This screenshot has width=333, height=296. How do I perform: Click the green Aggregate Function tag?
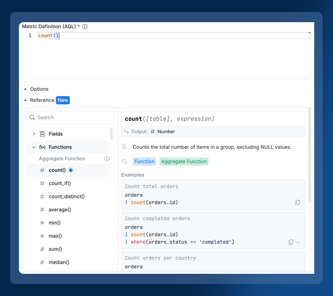pos(184,161)
